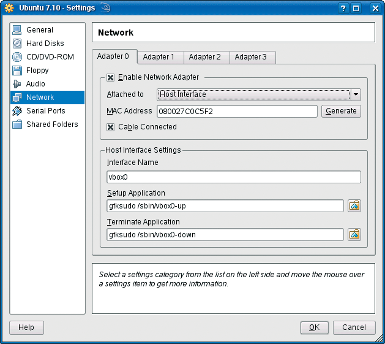The image size is (385, 344).
Task: Click the Interface Name label
Action: coord(133,162)
